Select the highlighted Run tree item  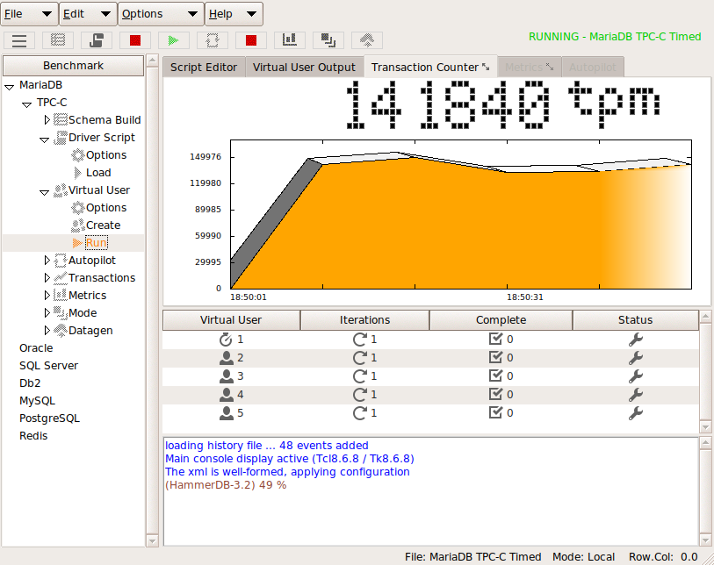96,243
